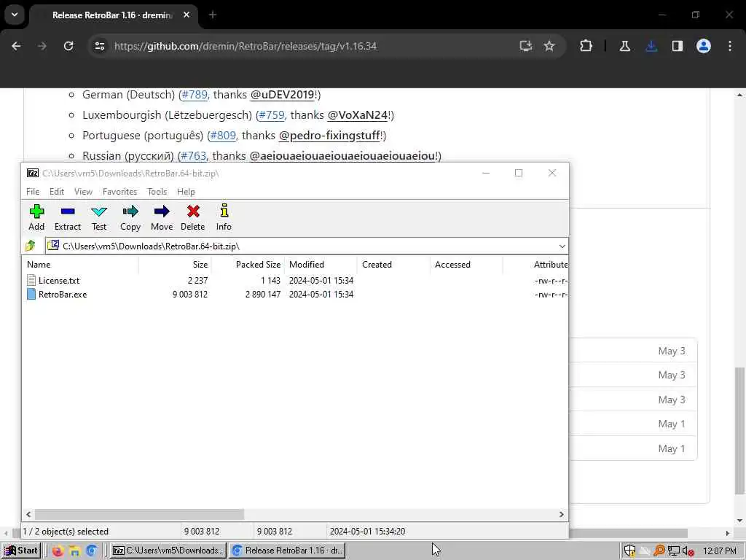Viewport: 746px width, 560px height.
Task: Open the Chrome three-dot menu
Action: (x=730, y=46)
